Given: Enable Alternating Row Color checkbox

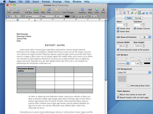Looking at the screenshot, I should [x=129, y=85].
